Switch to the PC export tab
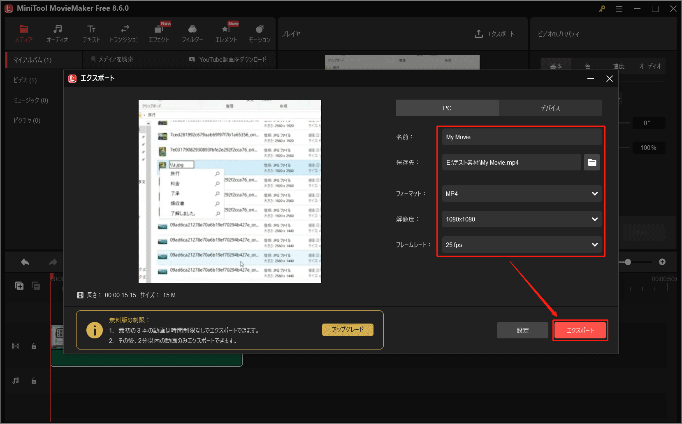This screenshot has width=682, height=424. pos(447,108)
